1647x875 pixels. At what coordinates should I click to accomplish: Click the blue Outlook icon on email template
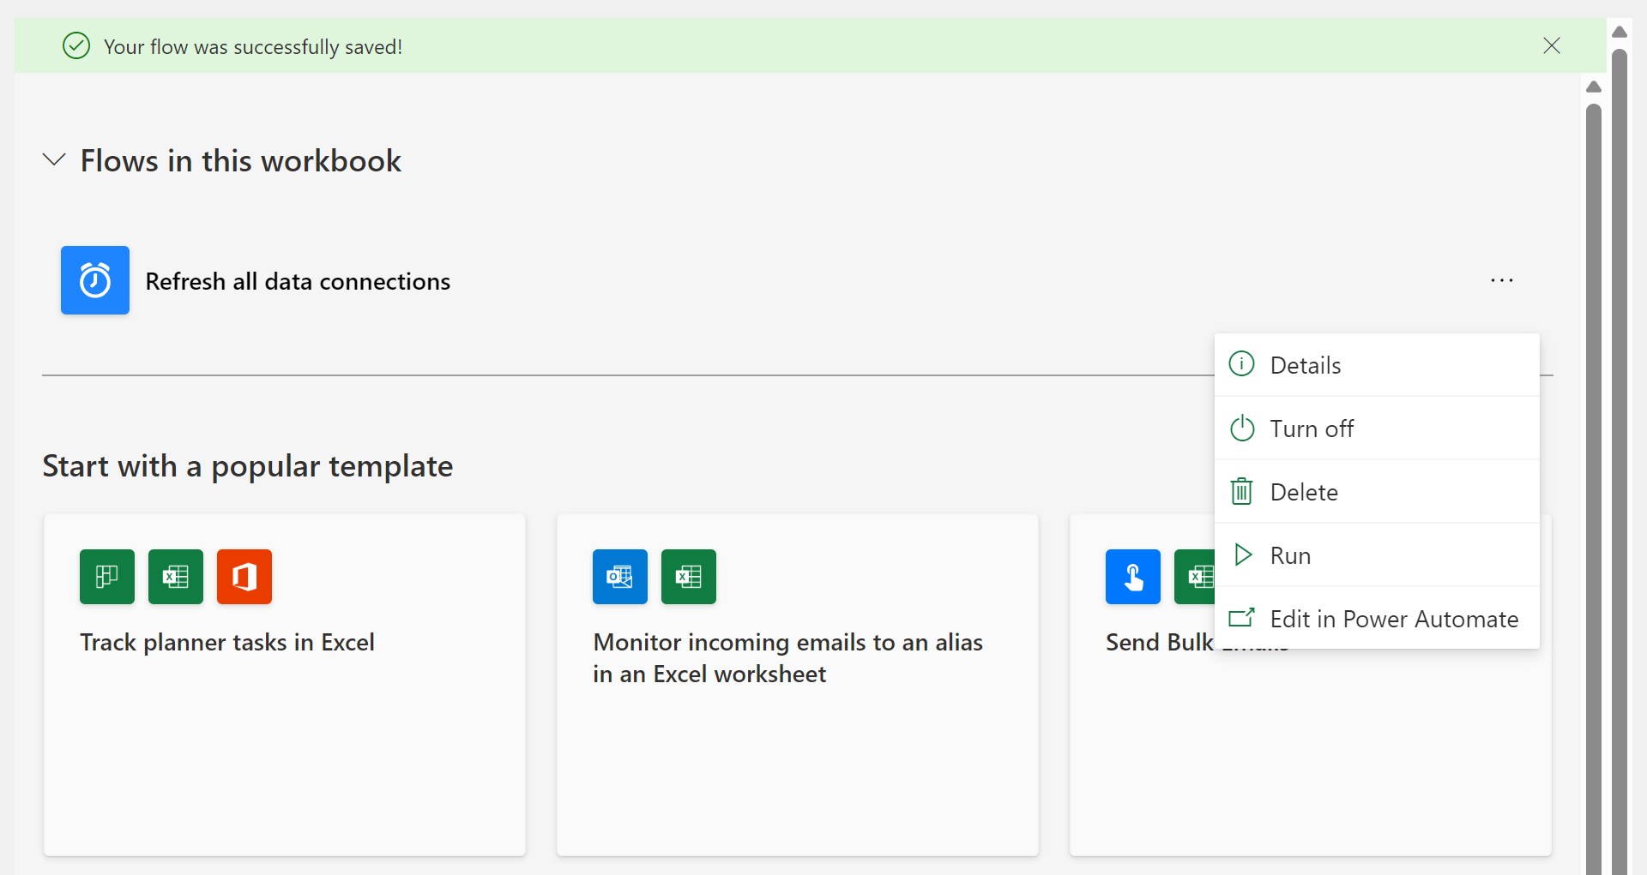click(620, 577)
